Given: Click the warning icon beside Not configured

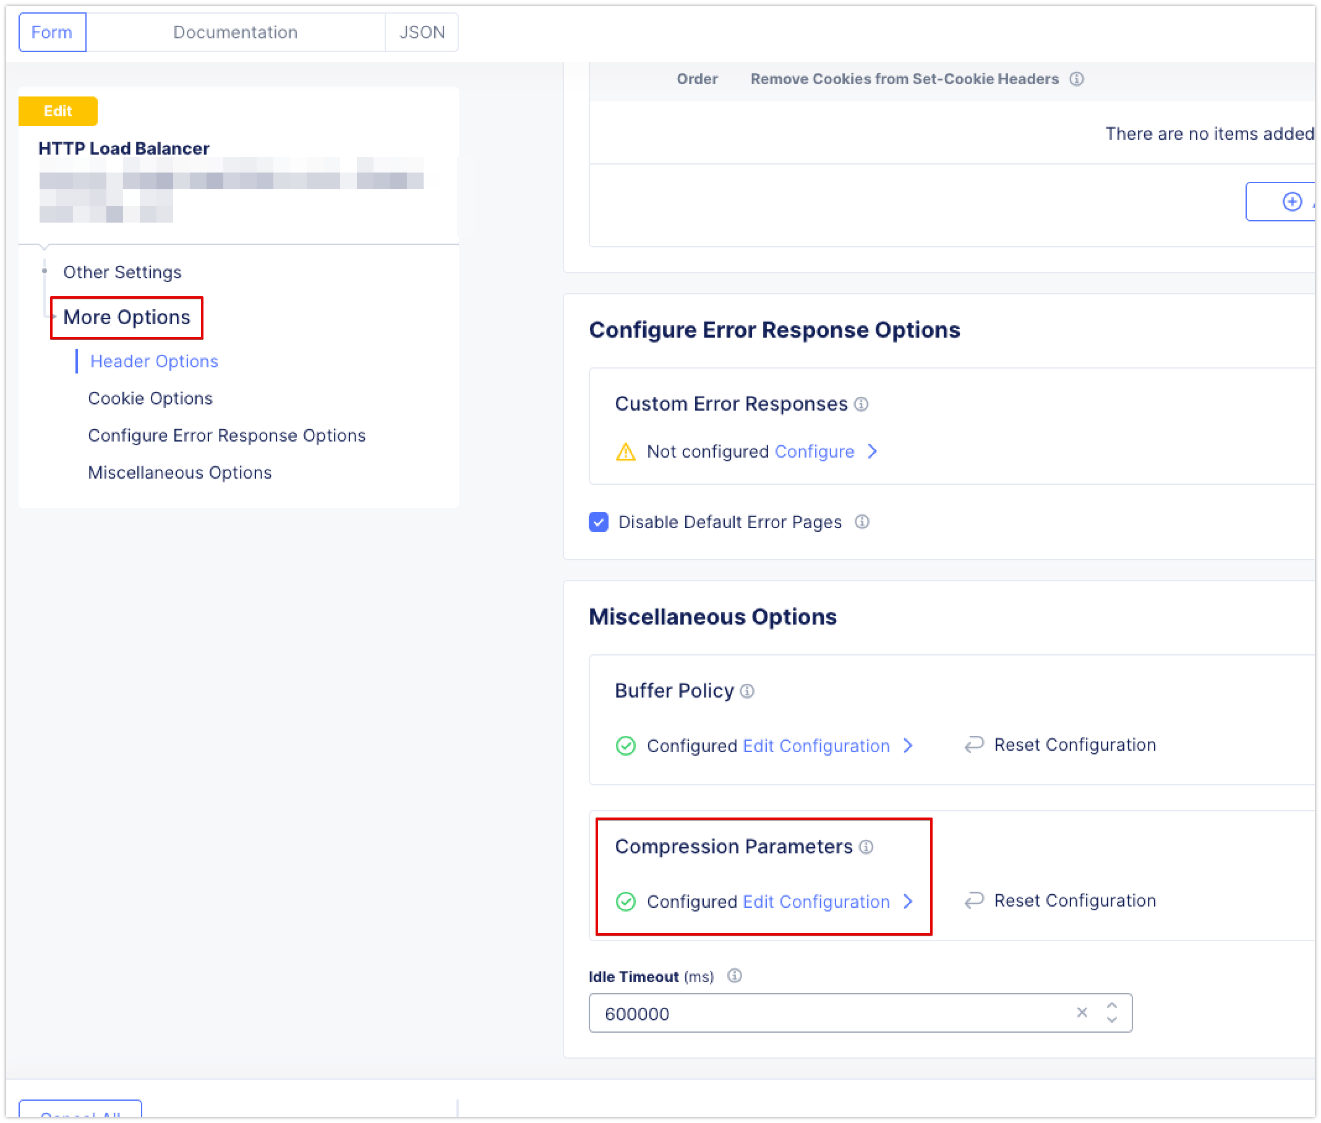Looking at the screenshot, I should point(626,452).
